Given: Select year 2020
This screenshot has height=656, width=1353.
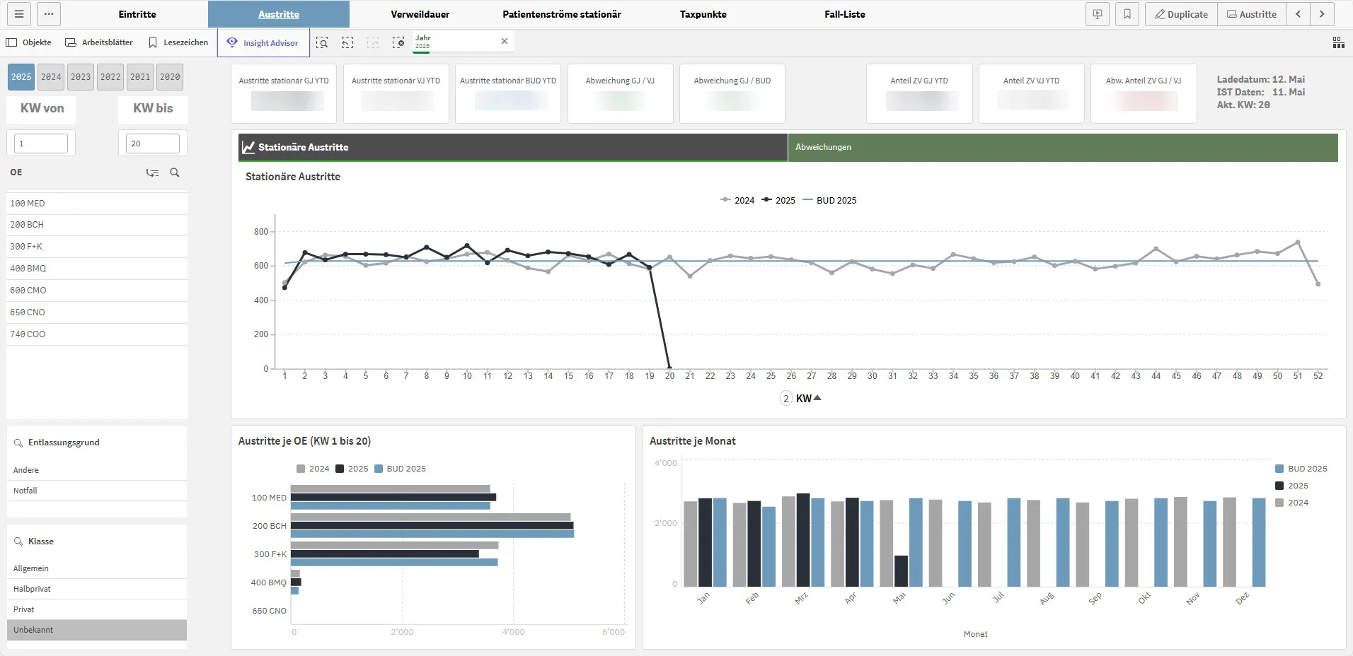Looking at the screenshot, I should [x=170, y=77].
